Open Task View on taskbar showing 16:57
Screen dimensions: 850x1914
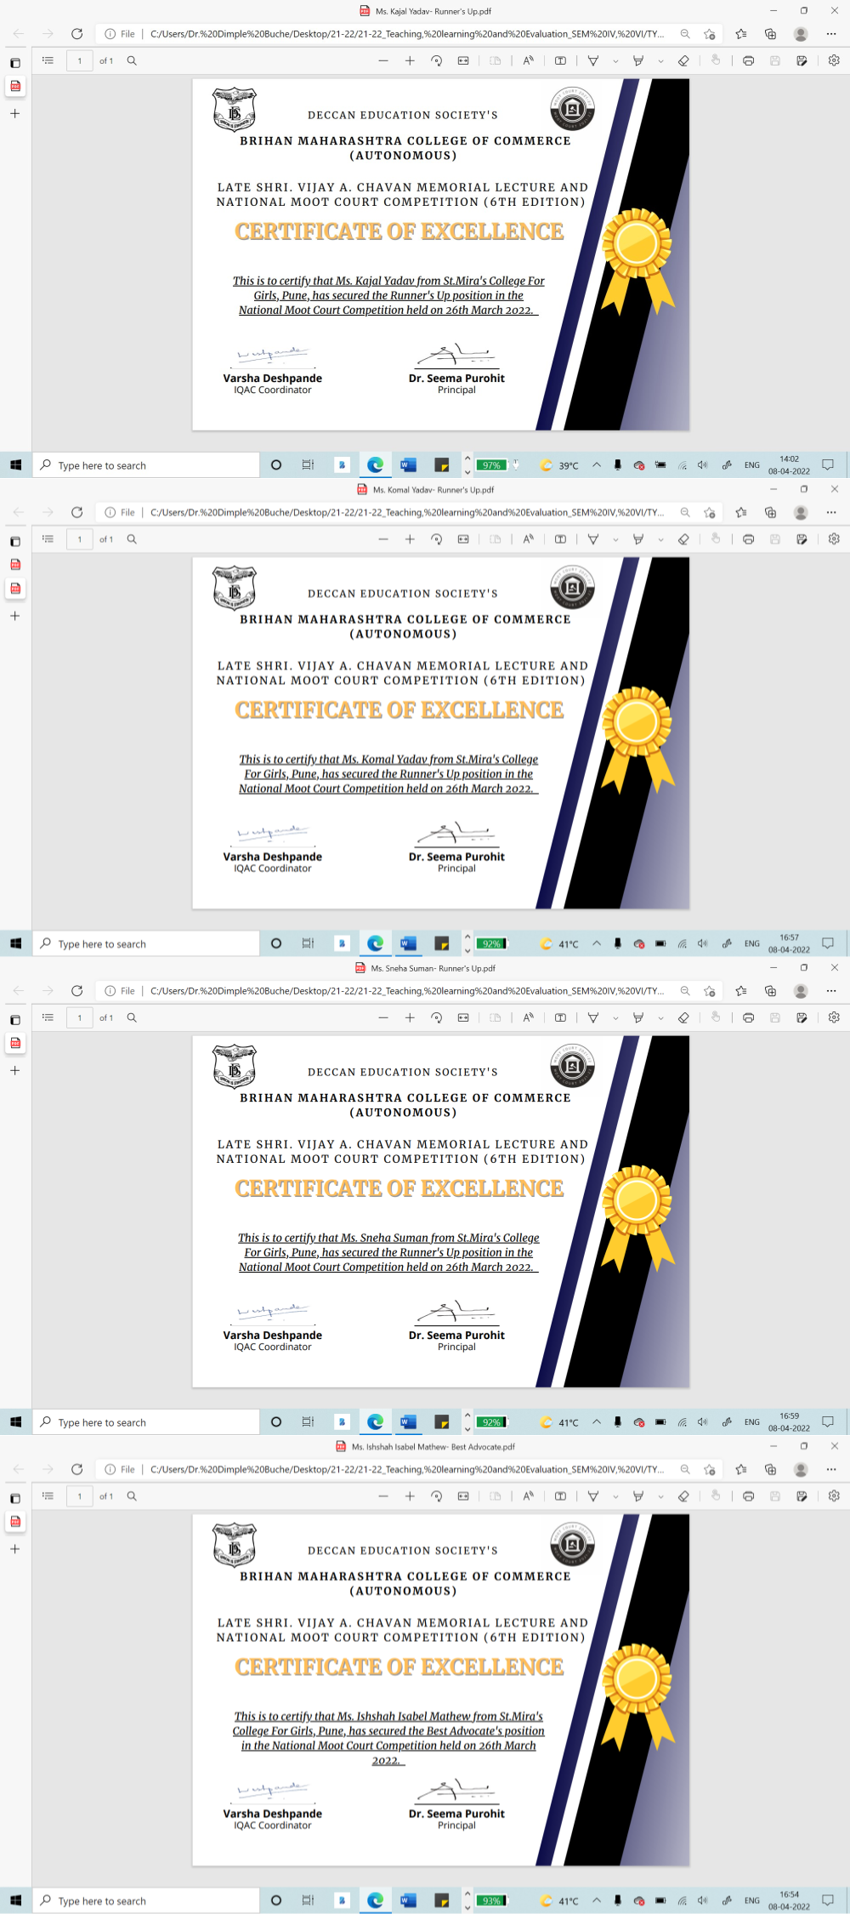click(308, 943)
